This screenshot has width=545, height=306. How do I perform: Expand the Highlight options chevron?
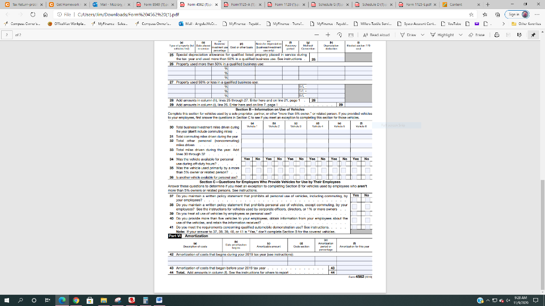(x=461, y=36)
